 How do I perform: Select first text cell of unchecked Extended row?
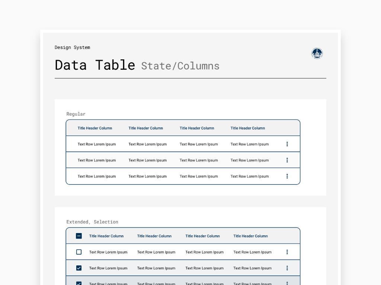pyautogui.click(x=108, y=252)
